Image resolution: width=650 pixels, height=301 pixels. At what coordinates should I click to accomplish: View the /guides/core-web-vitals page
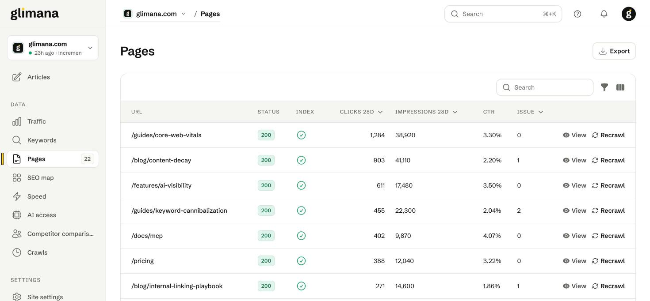[574, 135]
